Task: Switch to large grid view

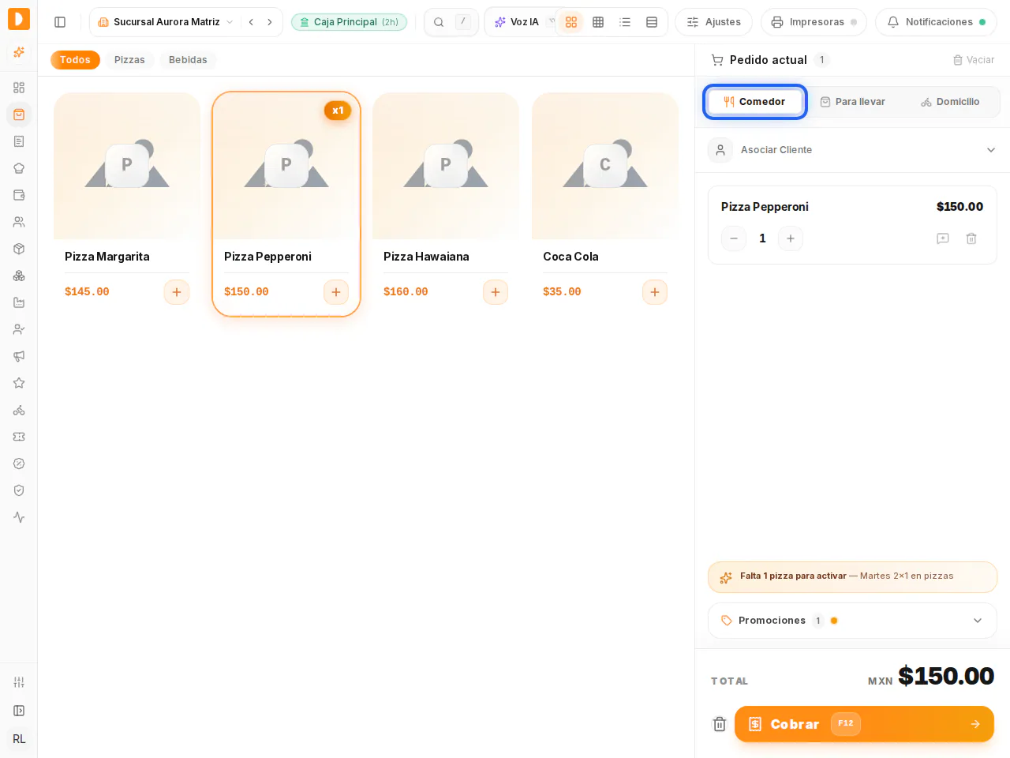Action: [x=571, y=22]
